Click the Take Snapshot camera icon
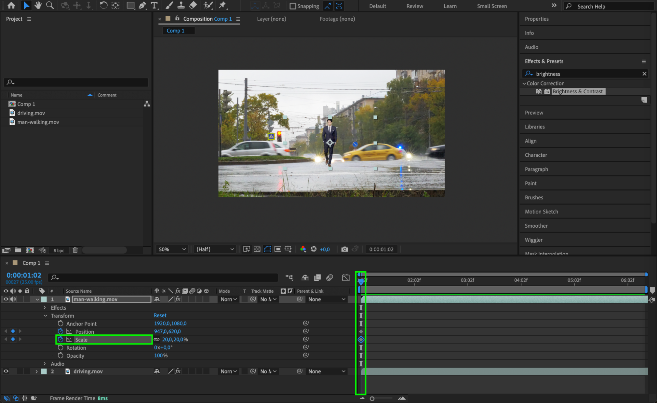657x403 pixels. coord(344,249)
